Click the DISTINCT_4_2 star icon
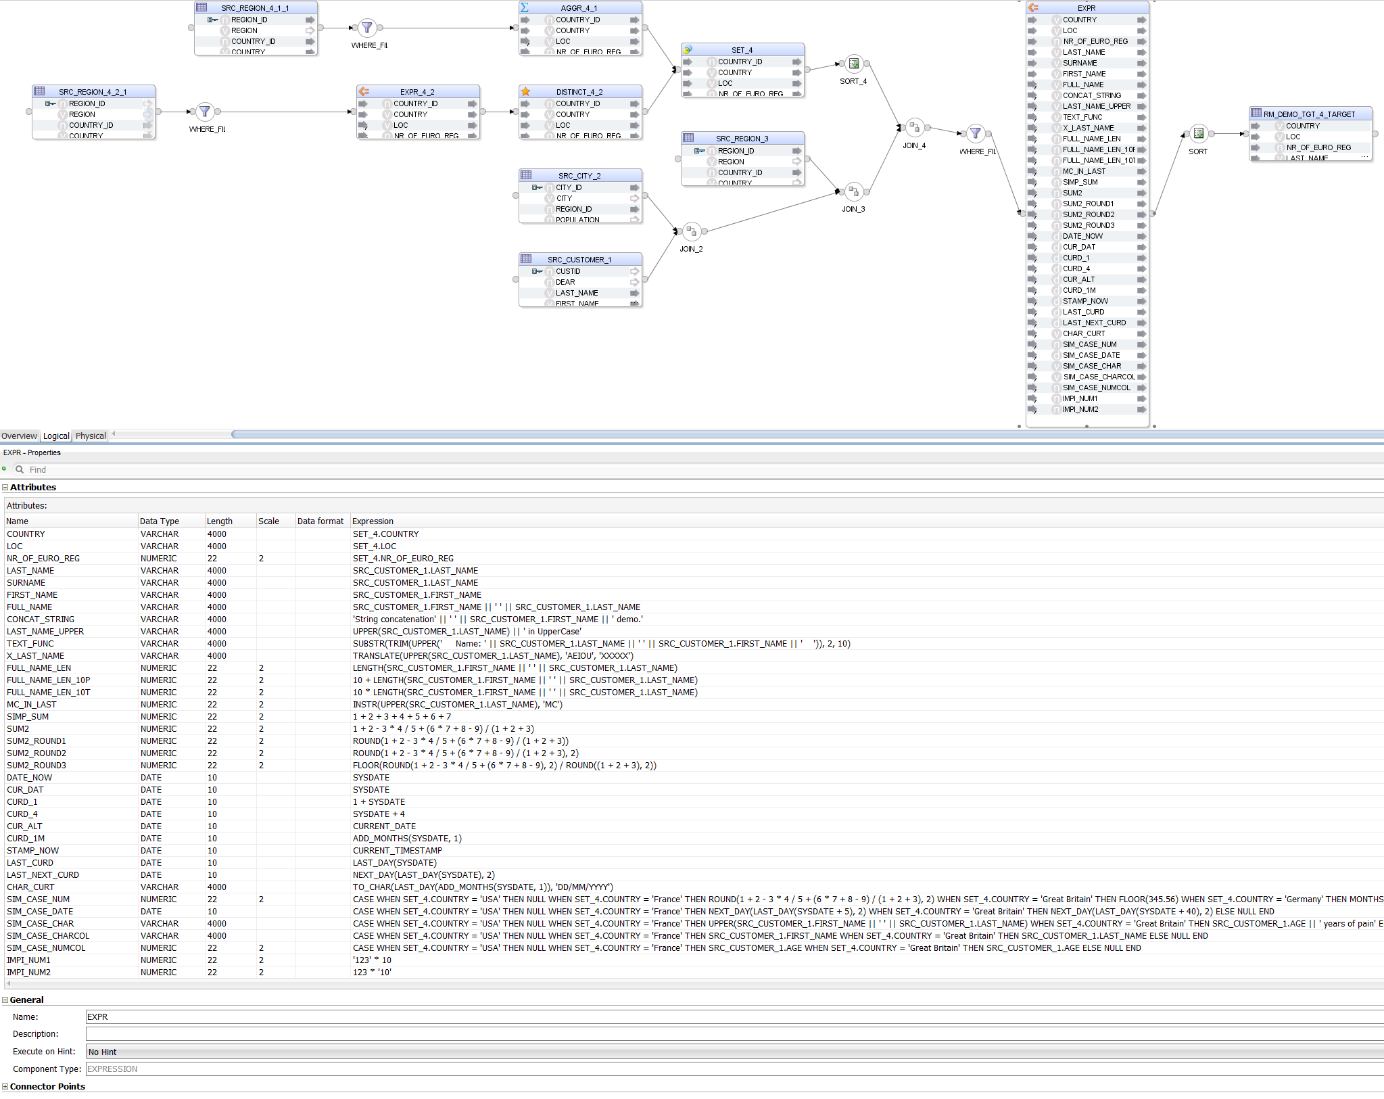This screenshot has height=1099, width=1384. [x=525, y=91]
